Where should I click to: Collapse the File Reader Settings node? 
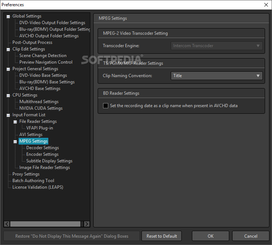pos(15,122)
